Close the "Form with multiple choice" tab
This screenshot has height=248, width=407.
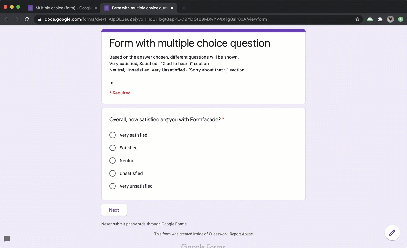pos(172,8)
